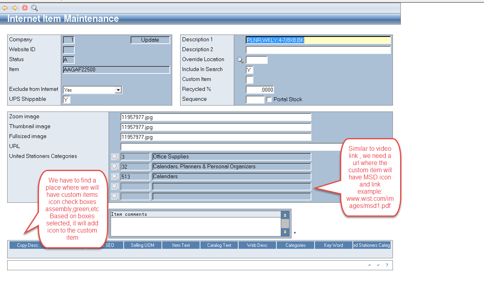Click the Zoom image filename field

click(216, 117)
